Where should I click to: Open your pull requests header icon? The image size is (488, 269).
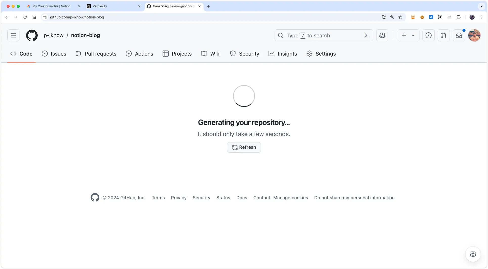(x=444, y=36)
